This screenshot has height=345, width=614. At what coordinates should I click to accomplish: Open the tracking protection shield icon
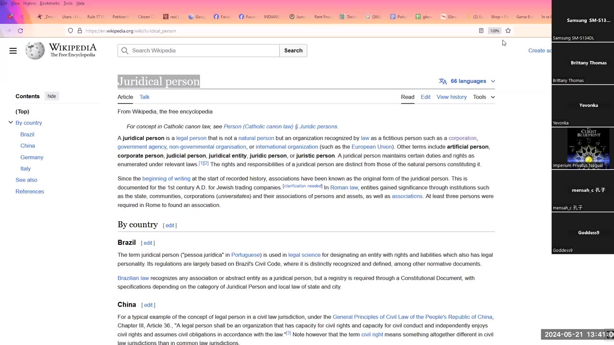[x=71, y=31]
